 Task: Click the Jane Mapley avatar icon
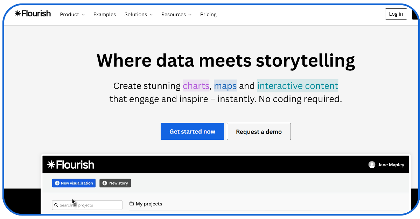[x=372, y=165]
